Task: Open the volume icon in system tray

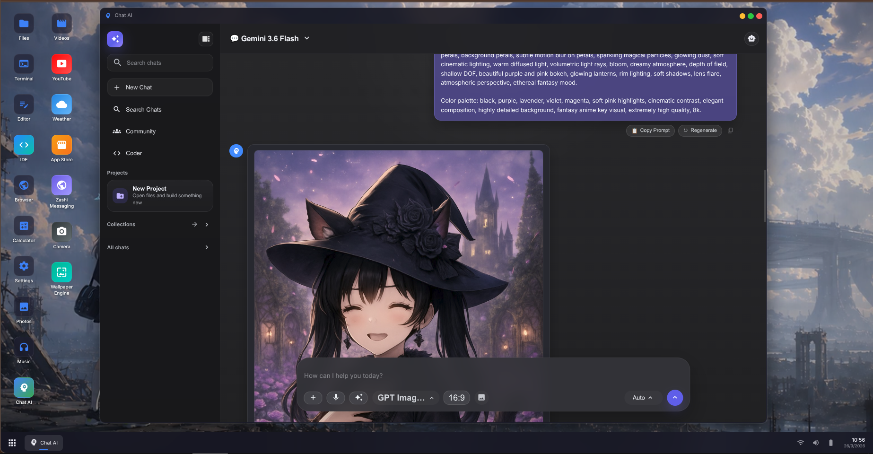Action: pos(816,443)
